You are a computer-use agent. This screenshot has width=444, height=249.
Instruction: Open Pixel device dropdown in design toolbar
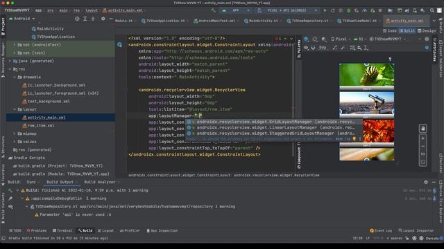pyautogui.click(x=341, y=39)
